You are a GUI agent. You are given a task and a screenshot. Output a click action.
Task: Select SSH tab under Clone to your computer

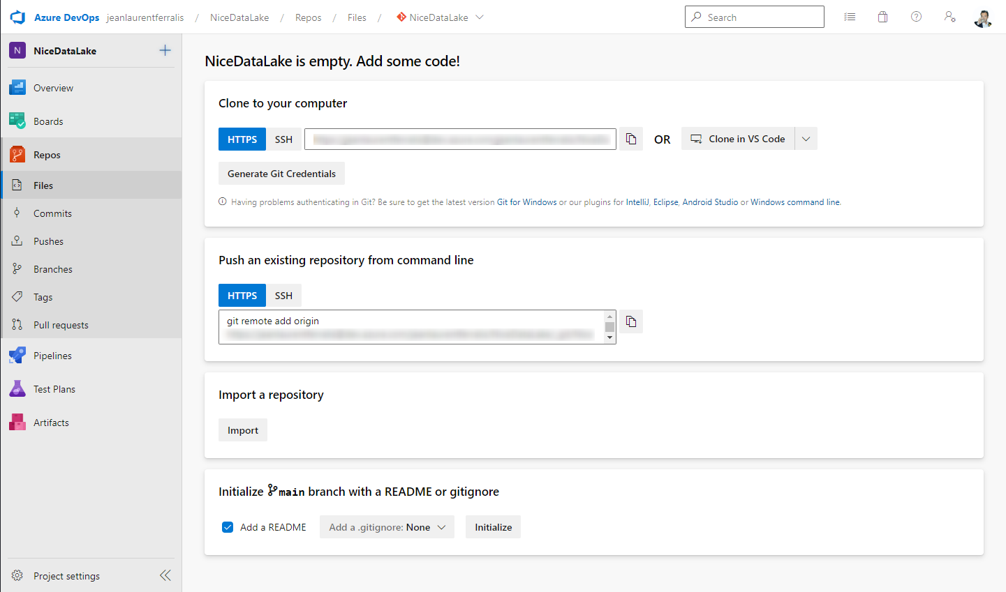283,139
